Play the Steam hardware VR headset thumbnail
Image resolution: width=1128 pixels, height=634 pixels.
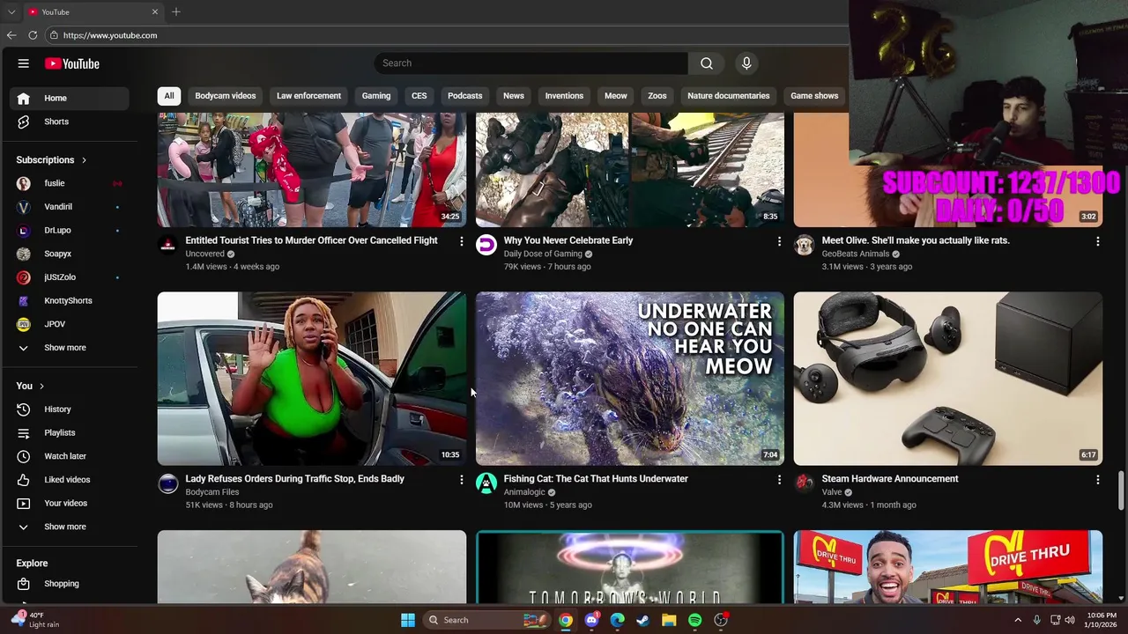click(948, 379)
